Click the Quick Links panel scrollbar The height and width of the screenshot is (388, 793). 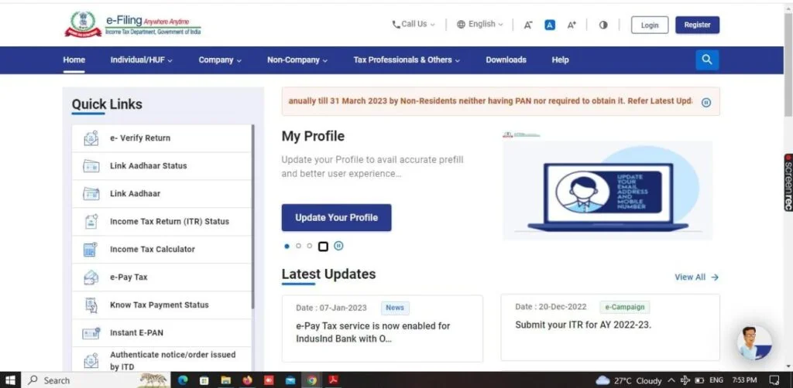pyautogui.click(x=253, y=217)
